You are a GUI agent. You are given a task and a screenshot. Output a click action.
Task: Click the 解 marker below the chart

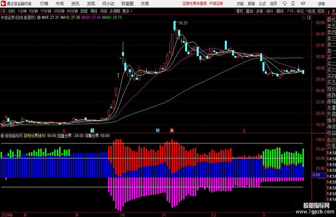pos(92,130)
